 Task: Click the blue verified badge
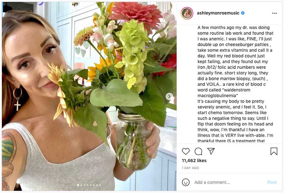tap(243, 13)
